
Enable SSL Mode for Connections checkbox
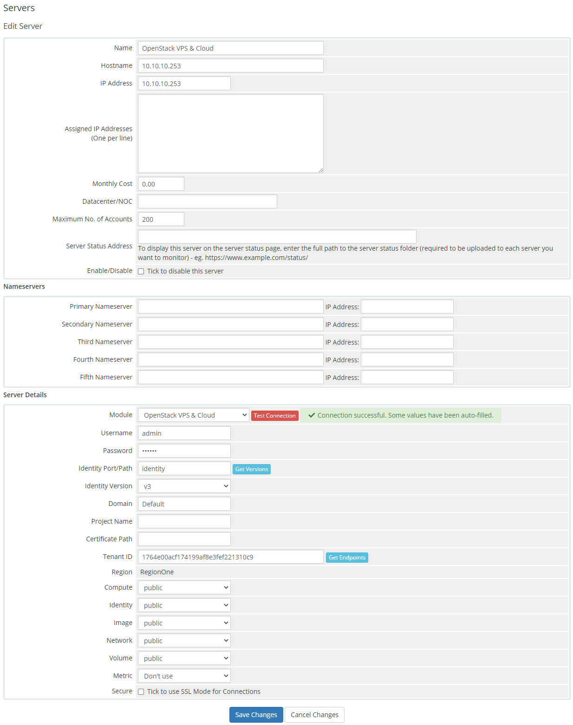coord(141,692)
